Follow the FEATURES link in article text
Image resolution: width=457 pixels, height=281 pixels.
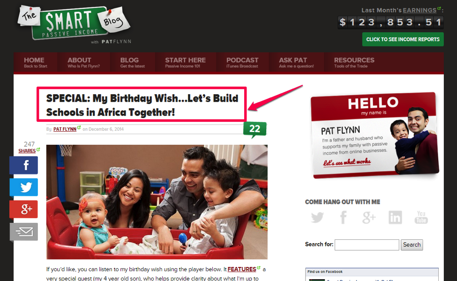pos(241,269)
